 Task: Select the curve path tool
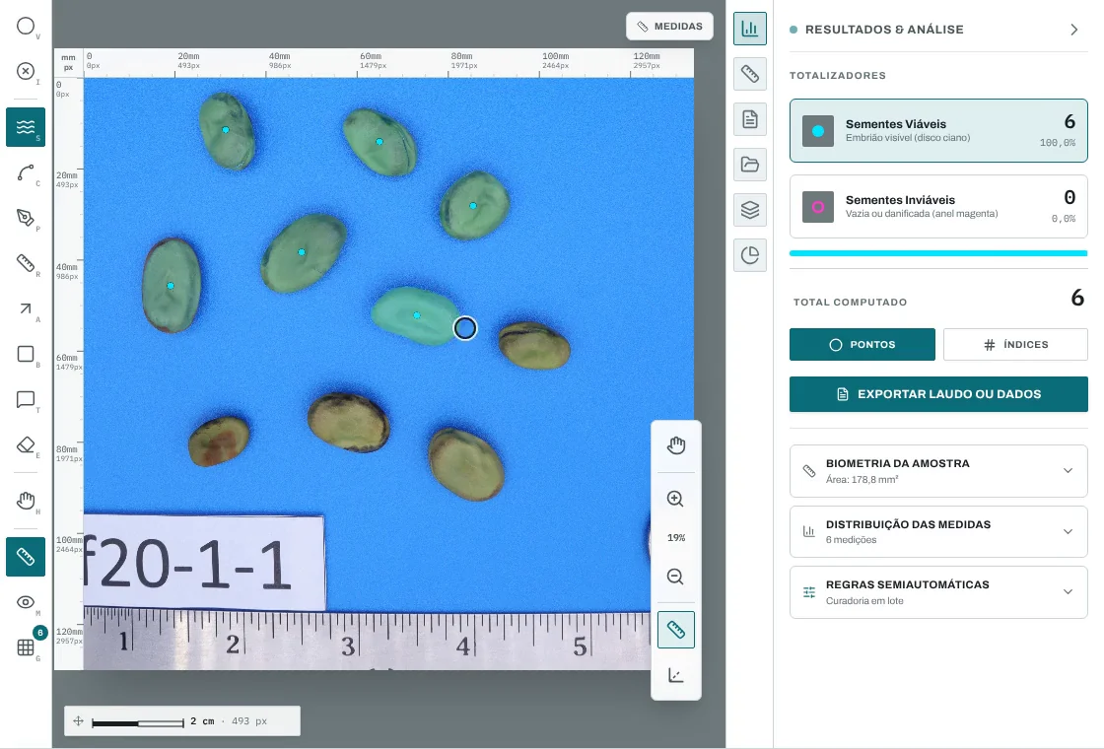tap(26, 172)
